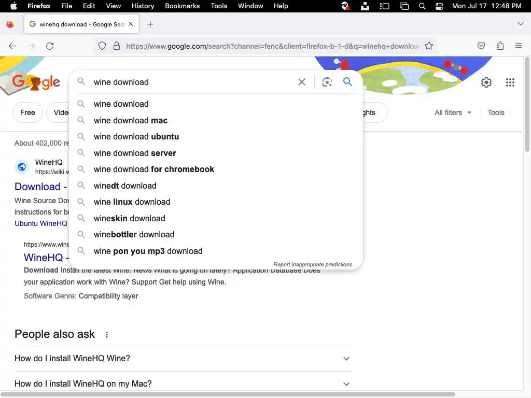Viewport: 531px width, 398px height.
Task: Apply the Free filter chip
Action: pyautogui.click(x=27, y=112)
